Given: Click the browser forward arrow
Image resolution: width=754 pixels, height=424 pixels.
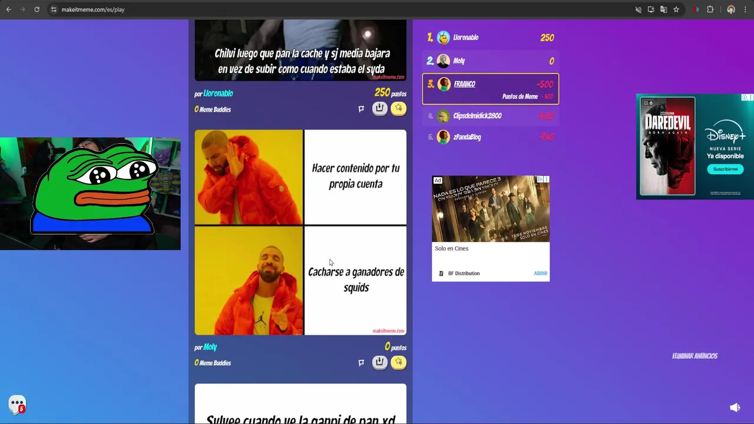Looking at the screenshot, I should (22, 9).
